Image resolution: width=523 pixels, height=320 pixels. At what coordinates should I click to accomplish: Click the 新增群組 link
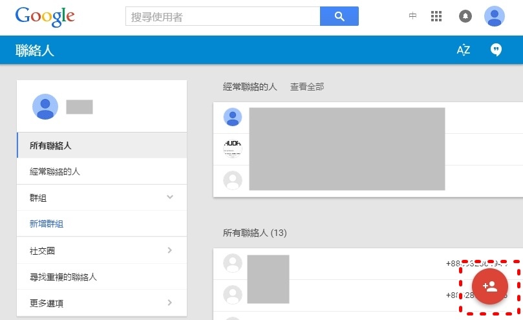[47, 224]
